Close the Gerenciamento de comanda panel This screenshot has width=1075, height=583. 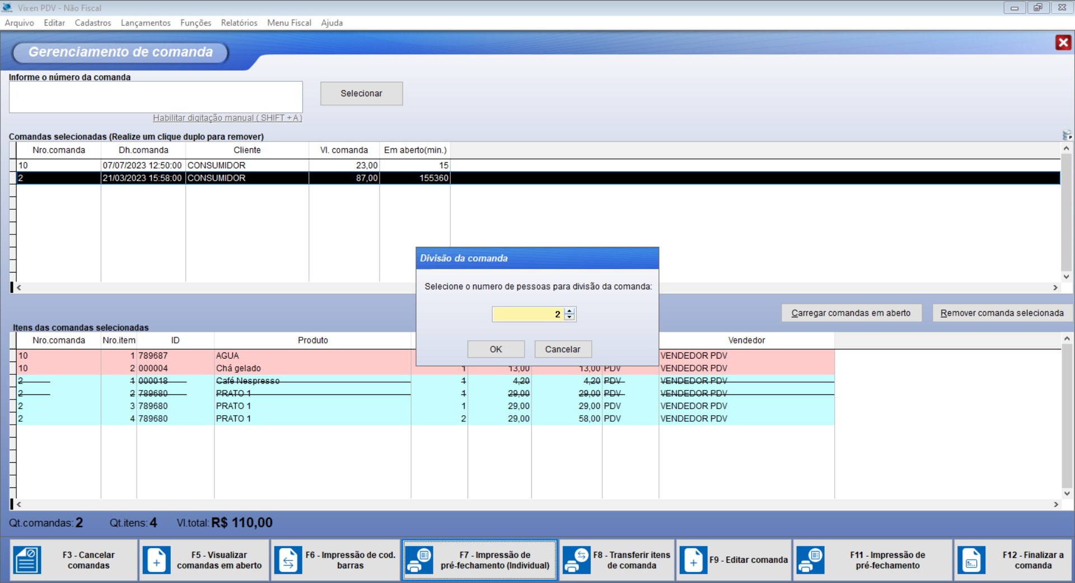click(1063, 43)
